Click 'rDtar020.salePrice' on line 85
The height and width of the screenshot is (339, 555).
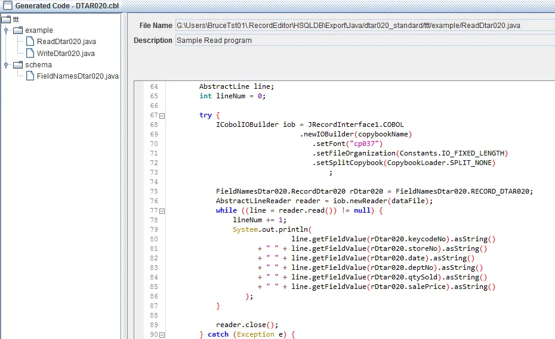tap(408, 287)
